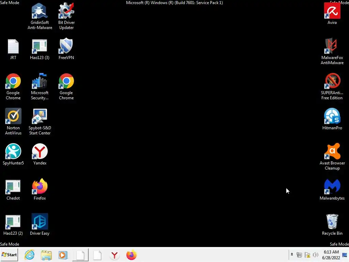The image size is (349, 262).
Task: Select the Chedot desktop shortcut
Action: click(x=13, y=190)
